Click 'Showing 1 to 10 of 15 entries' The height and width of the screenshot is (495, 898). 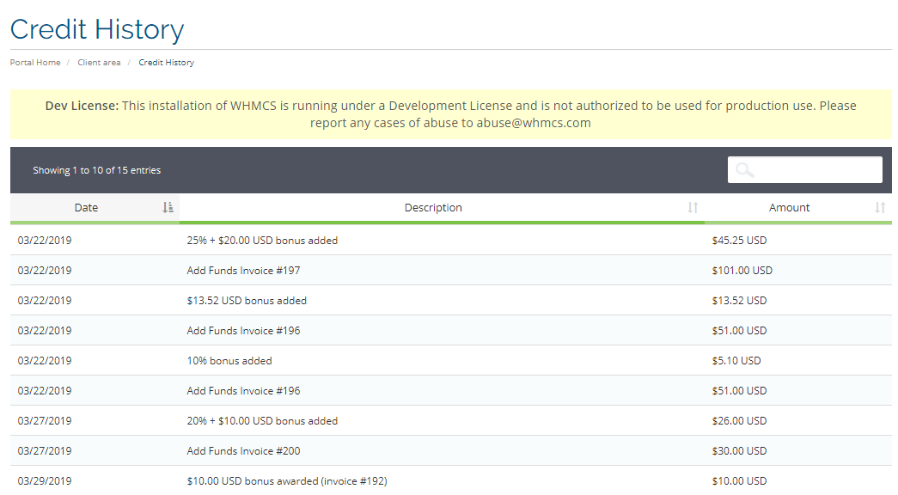pyautogui.click(x=97, y=170)
